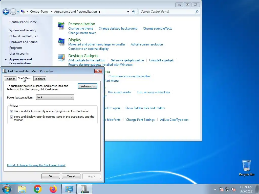Open Show hidden files and folders link
The width and height of the screenshot is (259, 194).
click(145, 108)
